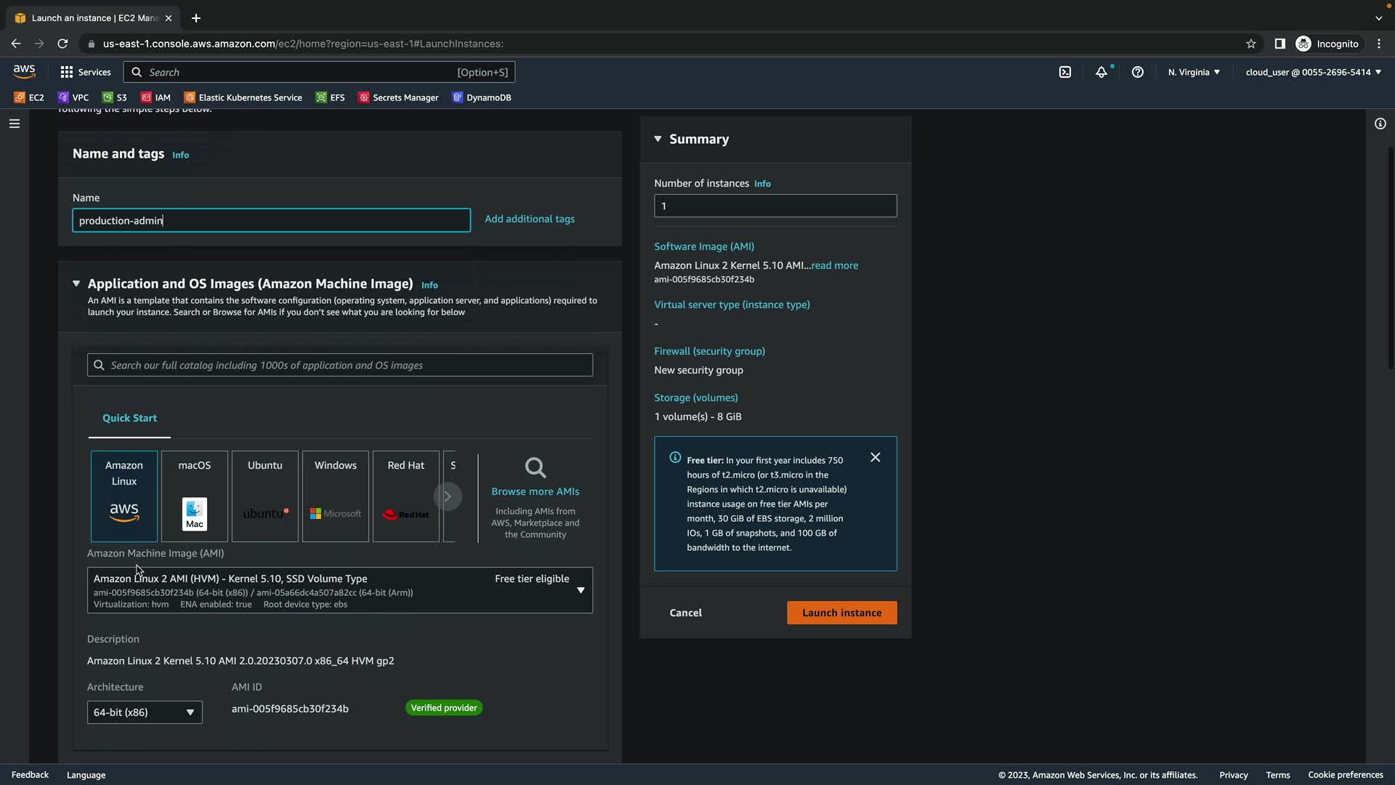Viewport: 1395px width, 785px height.
Task: Collapse the Summary panel
Action: 658,139
